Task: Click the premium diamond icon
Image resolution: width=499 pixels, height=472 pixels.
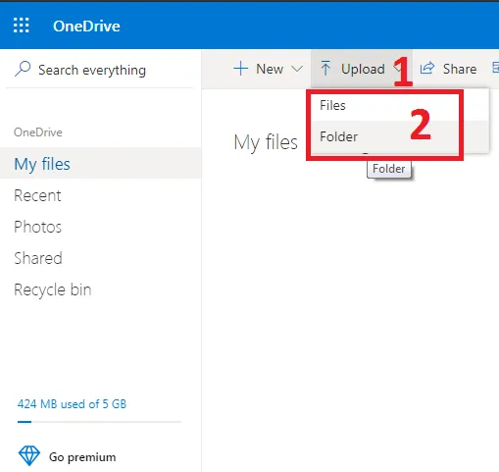Action: 29,455
